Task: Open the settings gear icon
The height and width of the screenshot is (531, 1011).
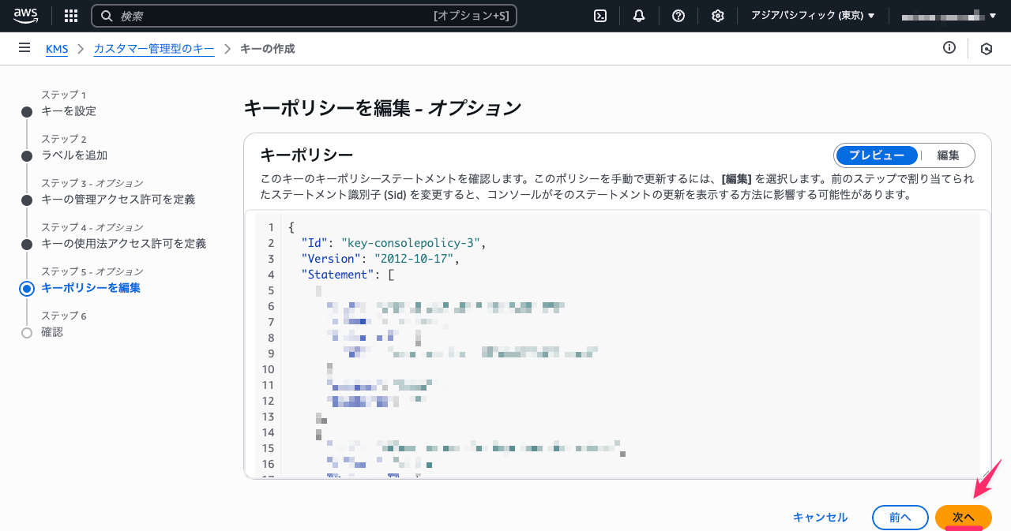Action: [x=717, y=16]
